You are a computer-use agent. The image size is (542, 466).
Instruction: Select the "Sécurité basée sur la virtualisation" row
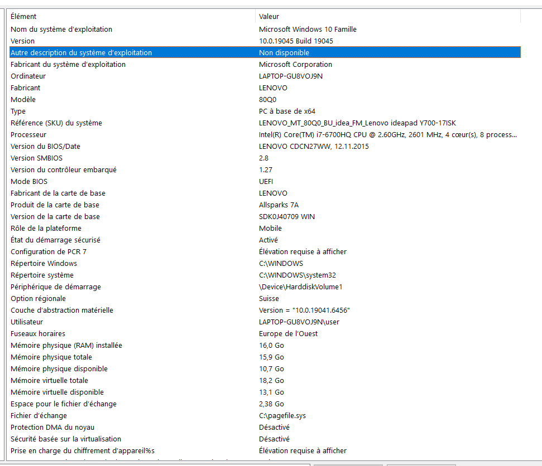[265, 439]
